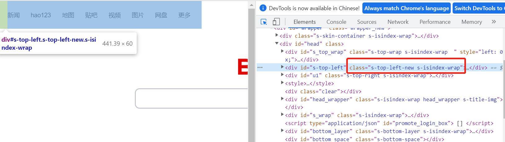Open the Network tab
The height and width of the screenshot is (142, 505).
tap(398, 22)
